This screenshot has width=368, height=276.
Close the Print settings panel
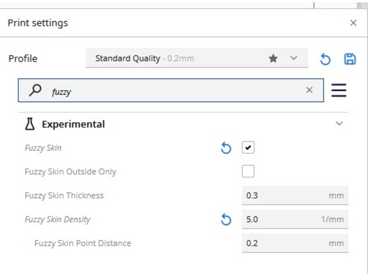353,23
